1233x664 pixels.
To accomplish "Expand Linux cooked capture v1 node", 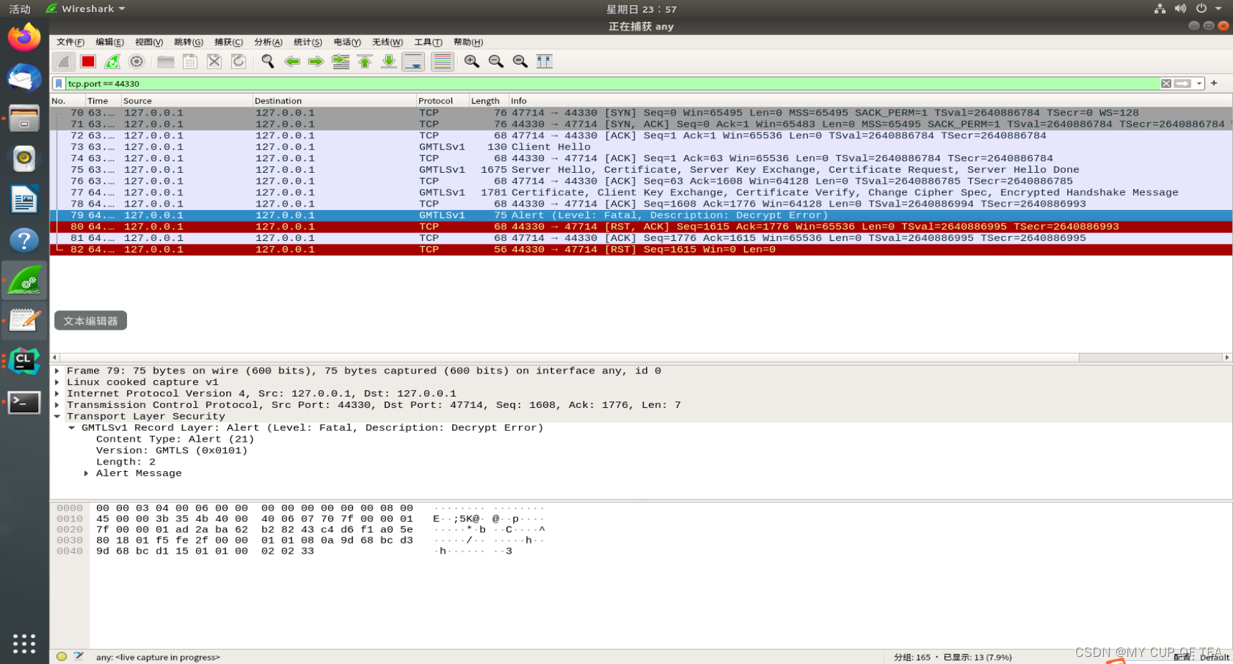I will 57,382.
